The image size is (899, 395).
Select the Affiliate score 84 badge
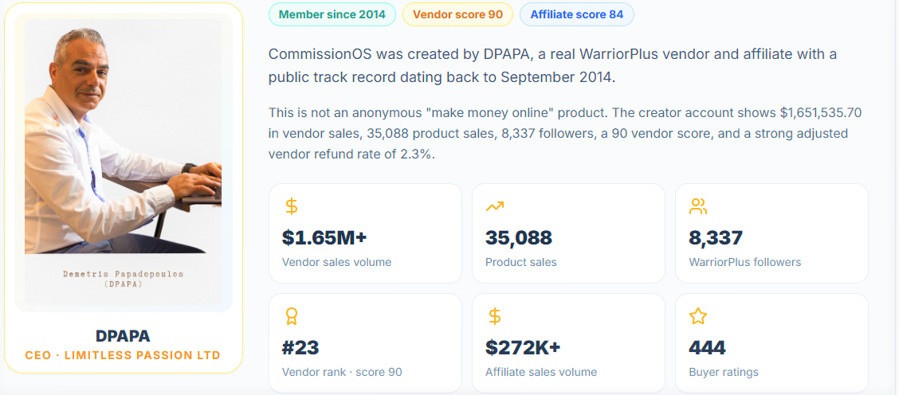click(577, 14)
